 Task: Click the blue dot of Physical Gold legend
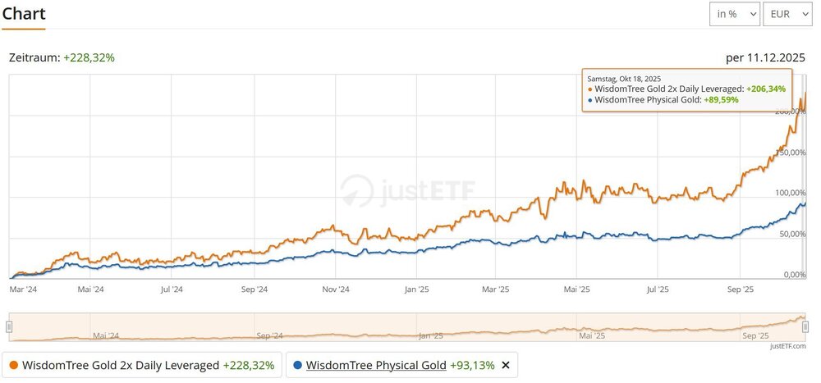tap(297, 366)
